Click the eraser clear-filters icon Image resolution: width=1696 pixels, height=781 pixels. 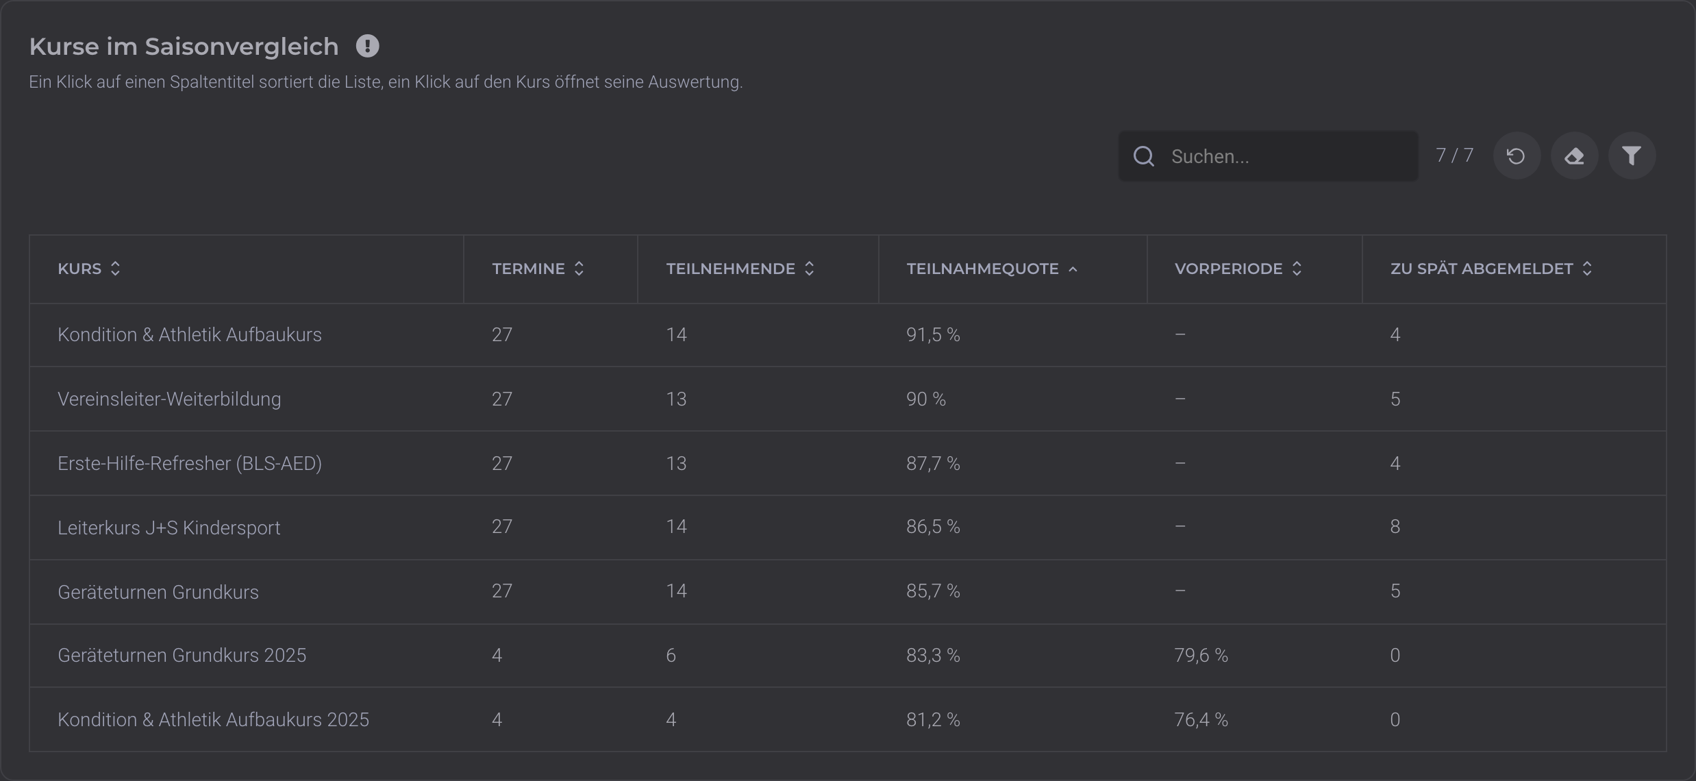(1574, 156)
